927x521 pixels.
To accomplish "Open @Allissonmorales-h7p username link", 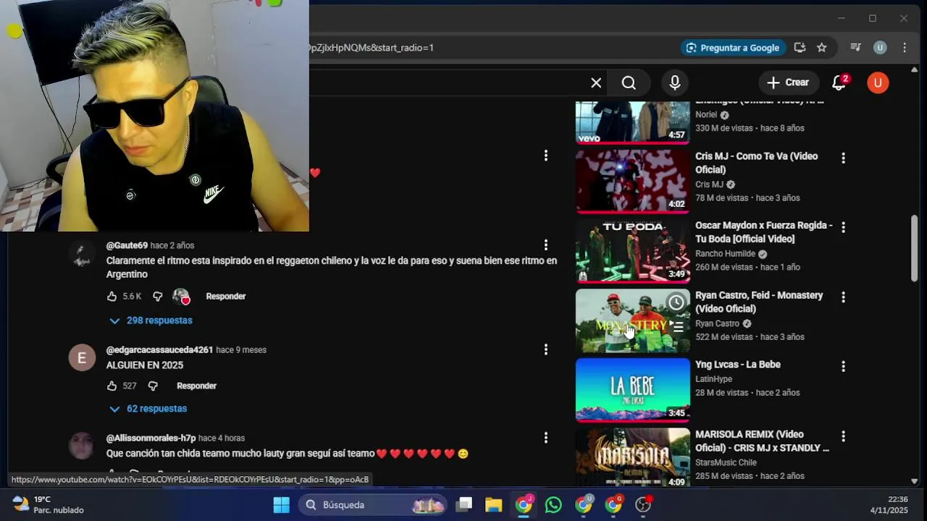I will pyautogui.click(x=151, y=439).
